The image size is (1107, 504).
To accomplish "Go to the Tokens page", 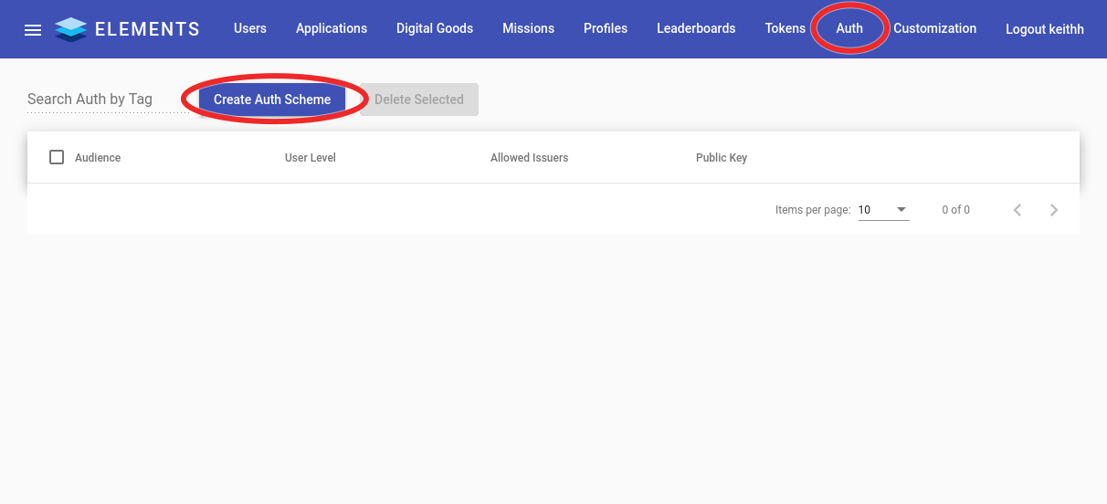I will (785, 28).
